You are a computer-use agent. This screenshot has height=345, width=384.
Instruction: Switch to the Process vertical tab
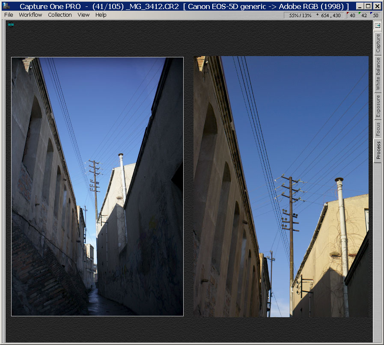[378, 150]
